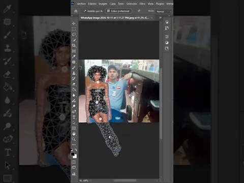244x183 pixels.
Task: Select the Spot Healing tool
Action: click(x=74, y=62)
